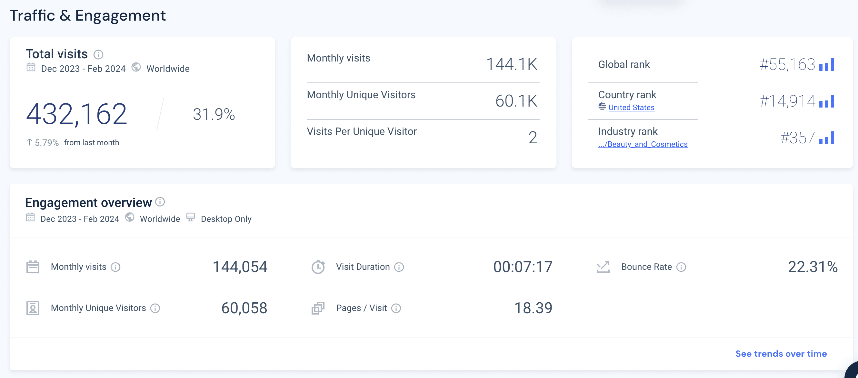Open the Beauty_and_Cosmetics industry link
The image size is (858, 378).
pos(643,144)
